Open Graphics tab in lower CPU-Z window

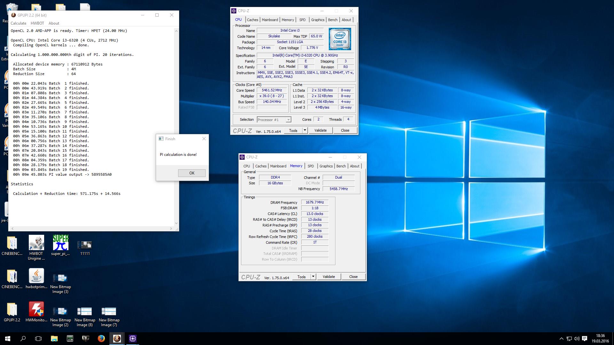click(x=326, y=166)
